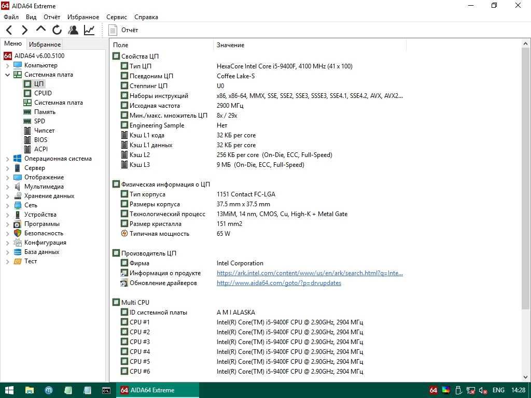The height and width of the screenshot is (398, 531).
Task: Open the Отчёт menu in menu bar
Action: (52, 17)
